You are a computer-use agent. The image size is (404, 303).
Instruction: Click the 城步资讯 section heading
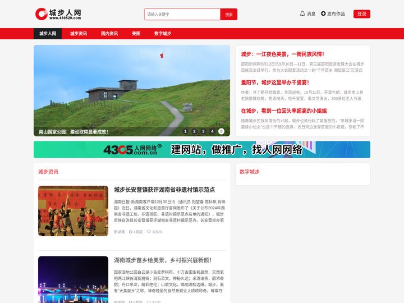click(48, 172)
